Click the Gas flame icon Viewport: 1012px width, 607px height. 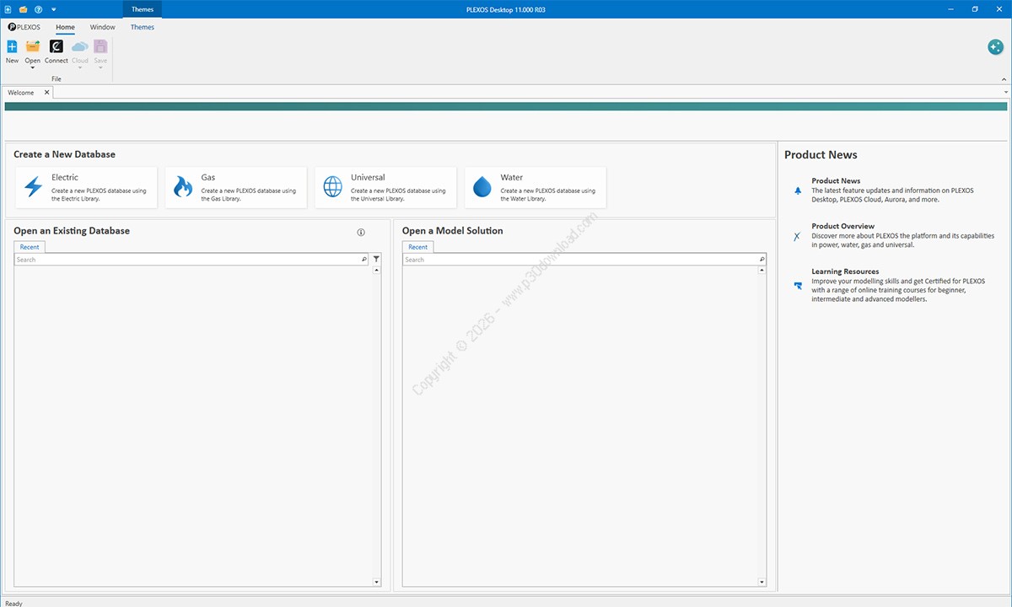point(183,186)
